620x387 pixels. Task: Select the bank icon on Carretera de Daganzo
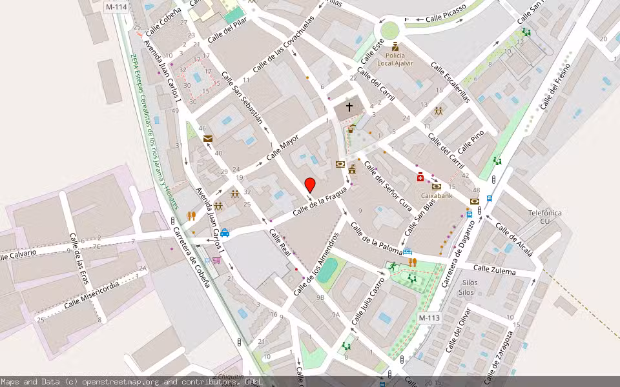click(475, 201)
